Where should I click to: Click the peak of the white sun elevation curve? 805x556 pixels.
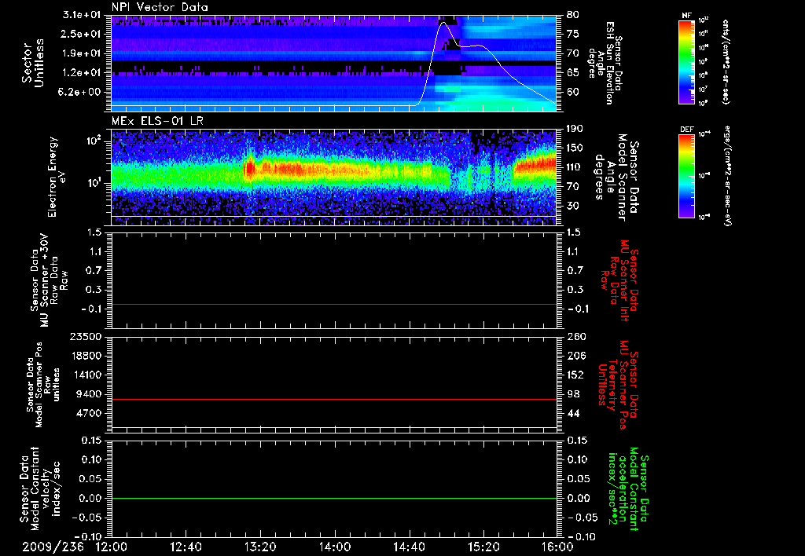pyautogui.click(x=444, y=23)
